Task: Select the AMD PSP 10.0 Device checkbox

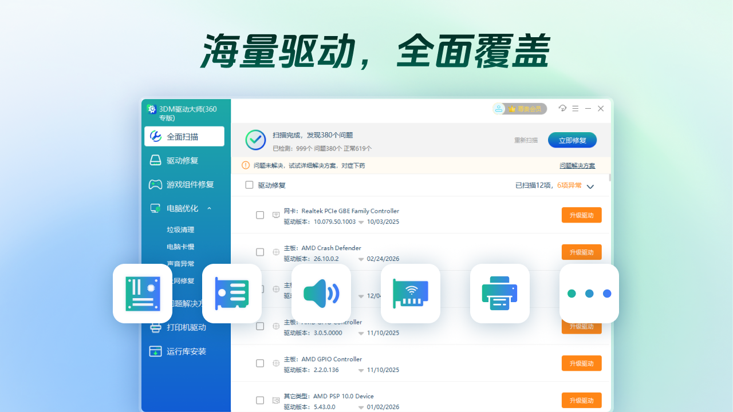Action: coord(260,400)
